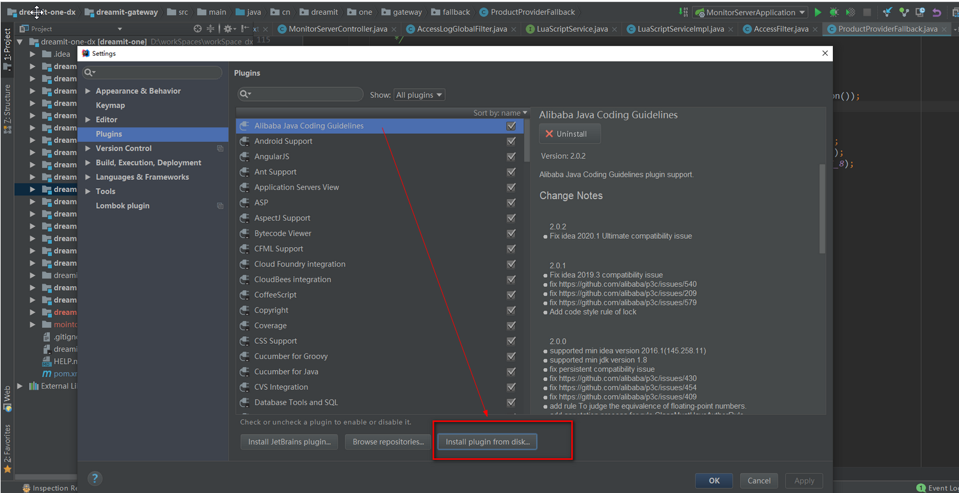Click the settings search input field
Viewport: 959px width, 493px height.
coord(152,73)
